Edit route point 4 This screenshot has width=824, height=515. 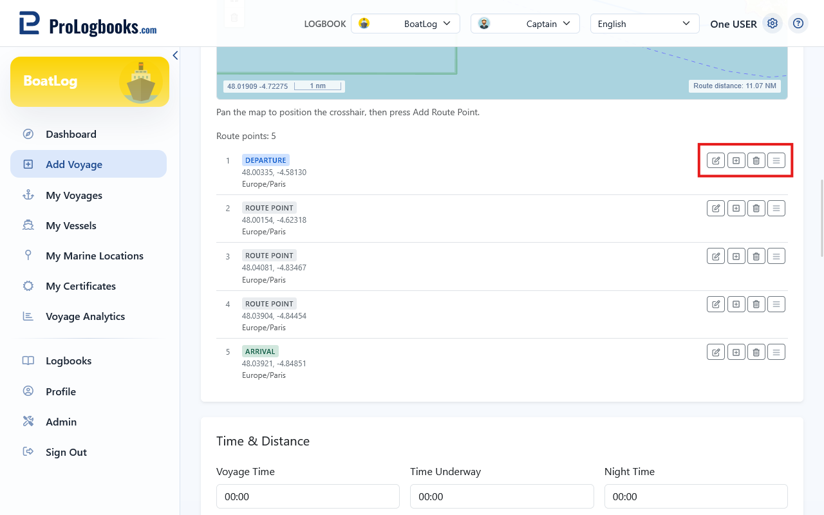[x=716, y=304]
